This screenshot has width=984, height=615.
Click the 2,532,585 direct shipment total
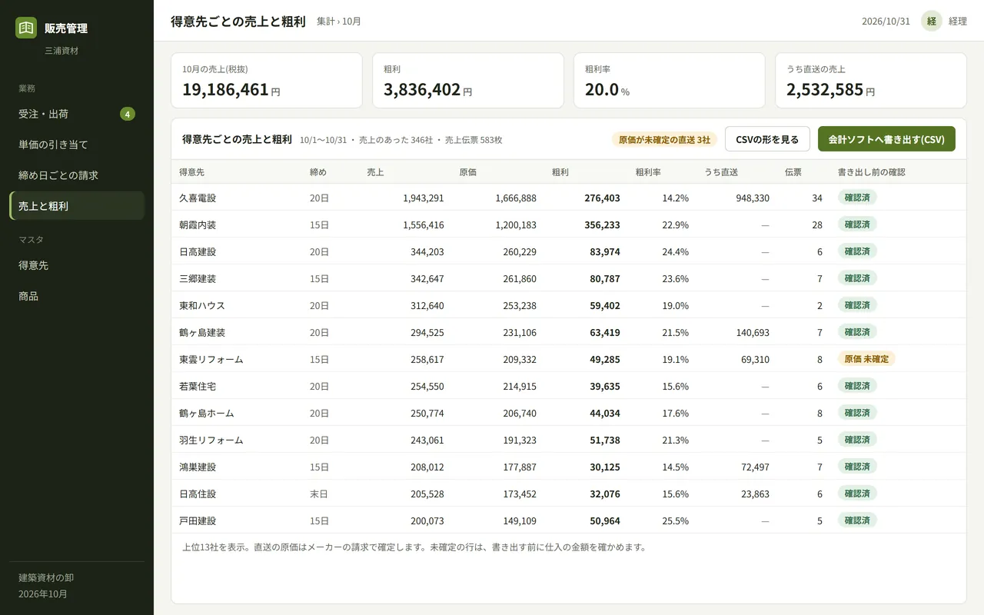[x=825, y=89]
